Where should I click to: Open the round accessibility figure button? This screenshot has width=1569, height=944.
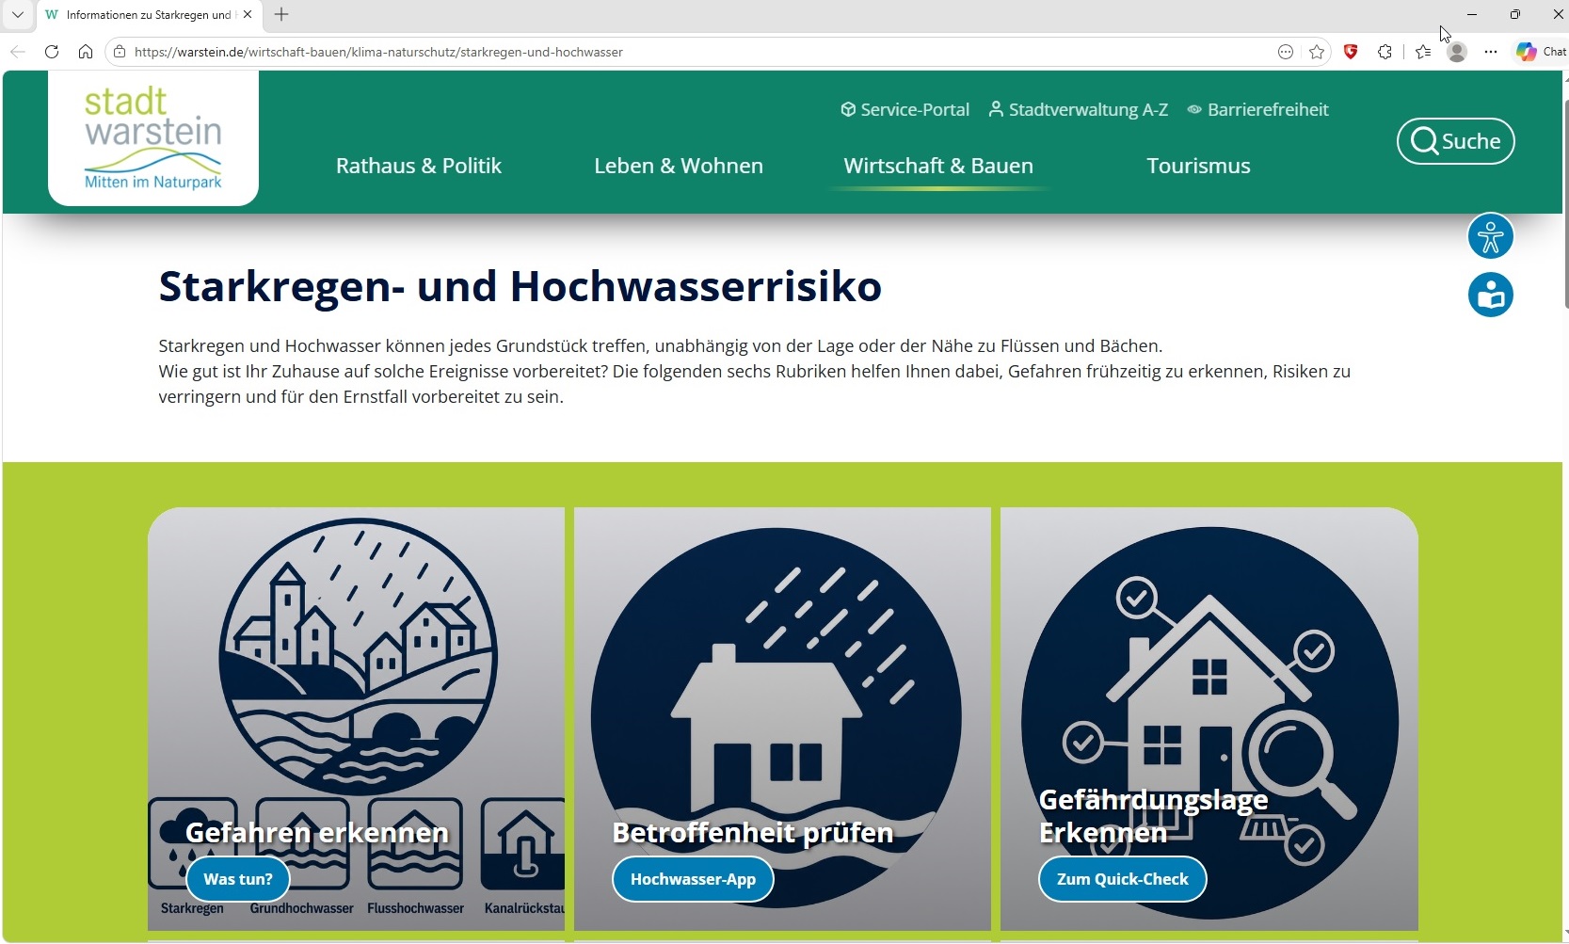pyautogui.click(x=1491, y=236)
